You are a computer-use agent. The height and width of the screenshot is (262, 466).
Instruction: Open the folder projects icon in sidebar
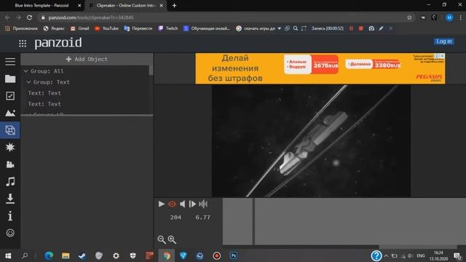tap(10, 79)
